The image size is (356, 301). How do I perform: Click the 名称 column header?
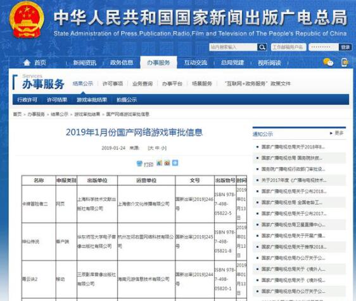point(39,180)
